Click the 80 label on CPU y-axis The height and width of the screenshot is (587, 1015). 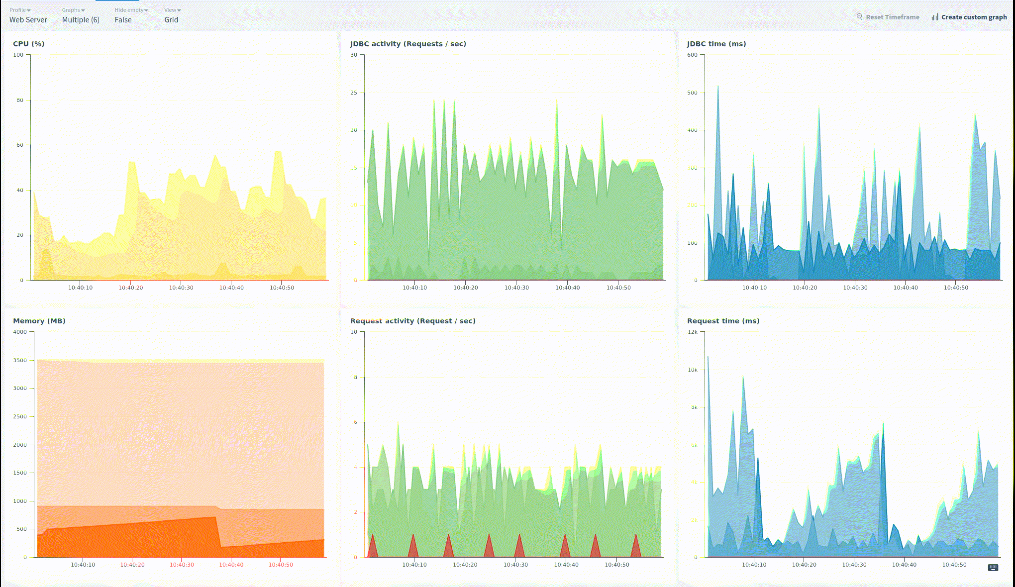[x=20, y=100]
